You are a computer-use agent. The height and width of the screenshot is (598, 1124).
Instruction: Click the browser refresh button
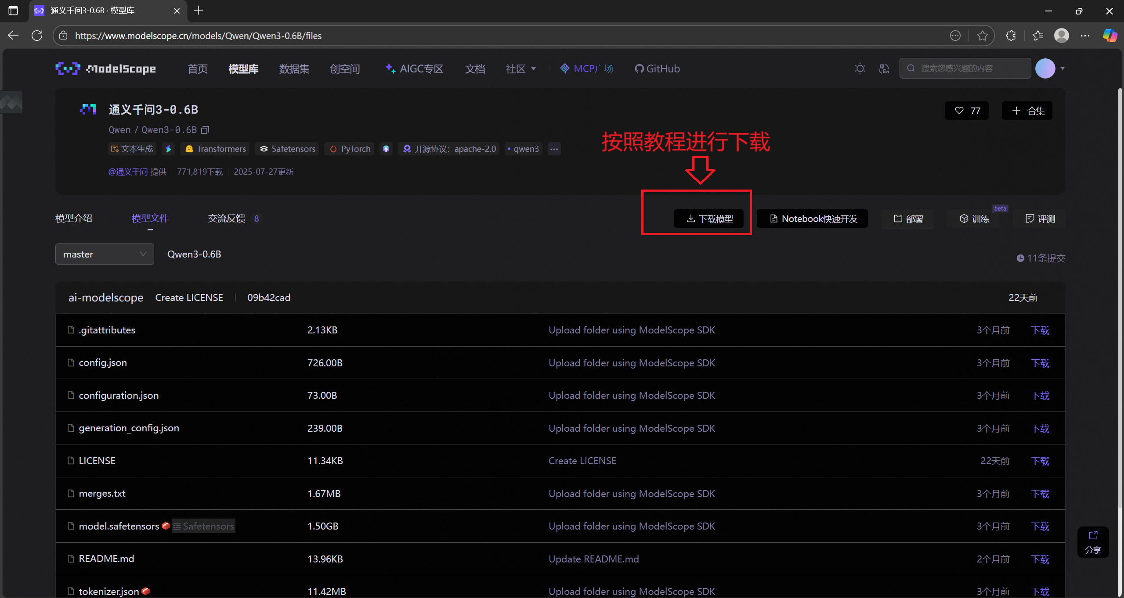(37, 36)
